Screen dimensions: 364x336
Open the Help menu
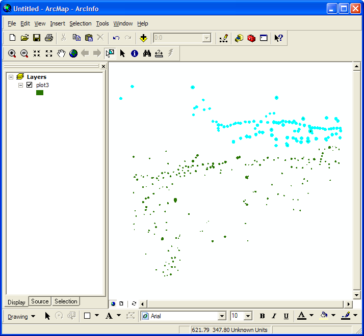[143, 23]
